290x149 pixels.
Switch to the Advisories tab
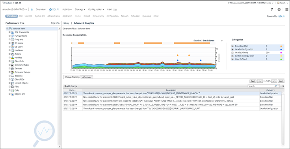87,77
